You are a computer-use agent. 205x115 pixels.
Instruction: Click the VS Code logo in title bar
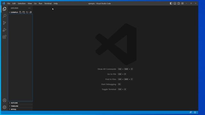tap(4, 4)
